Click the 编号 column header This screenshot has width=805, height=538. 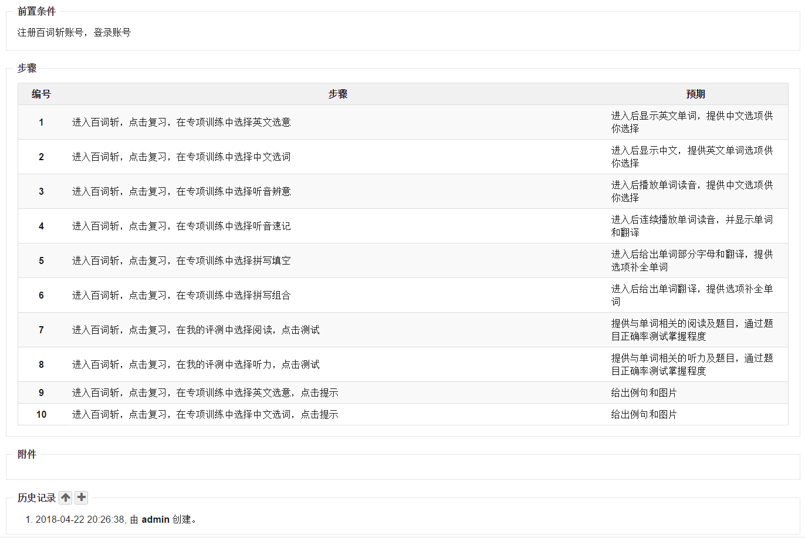pyautogui.click(x=41, y=94)
